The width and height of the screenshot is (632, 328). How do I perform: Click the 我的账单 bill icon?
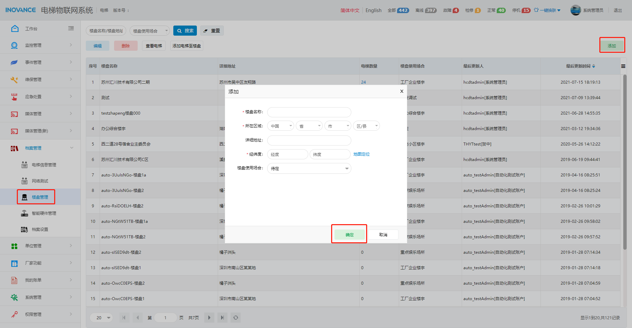(14, 280)
